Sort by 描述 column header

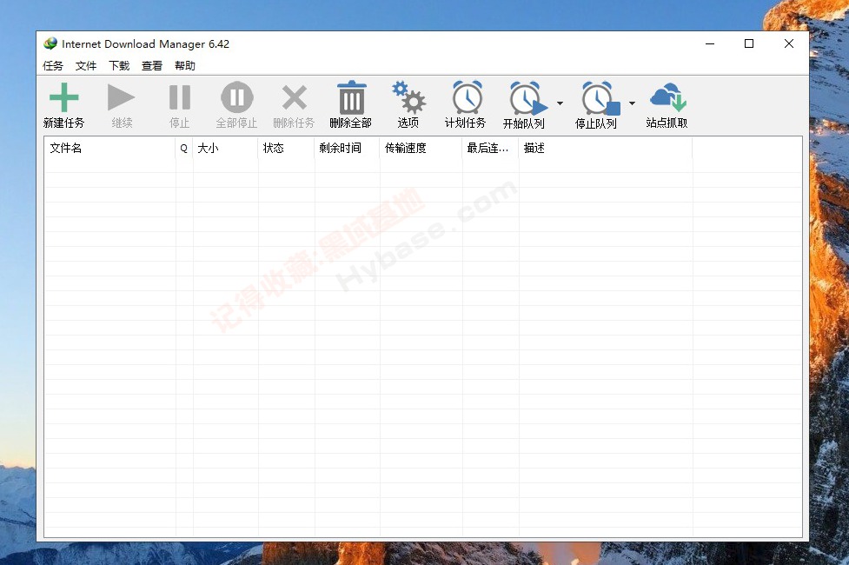click(606, 148)
